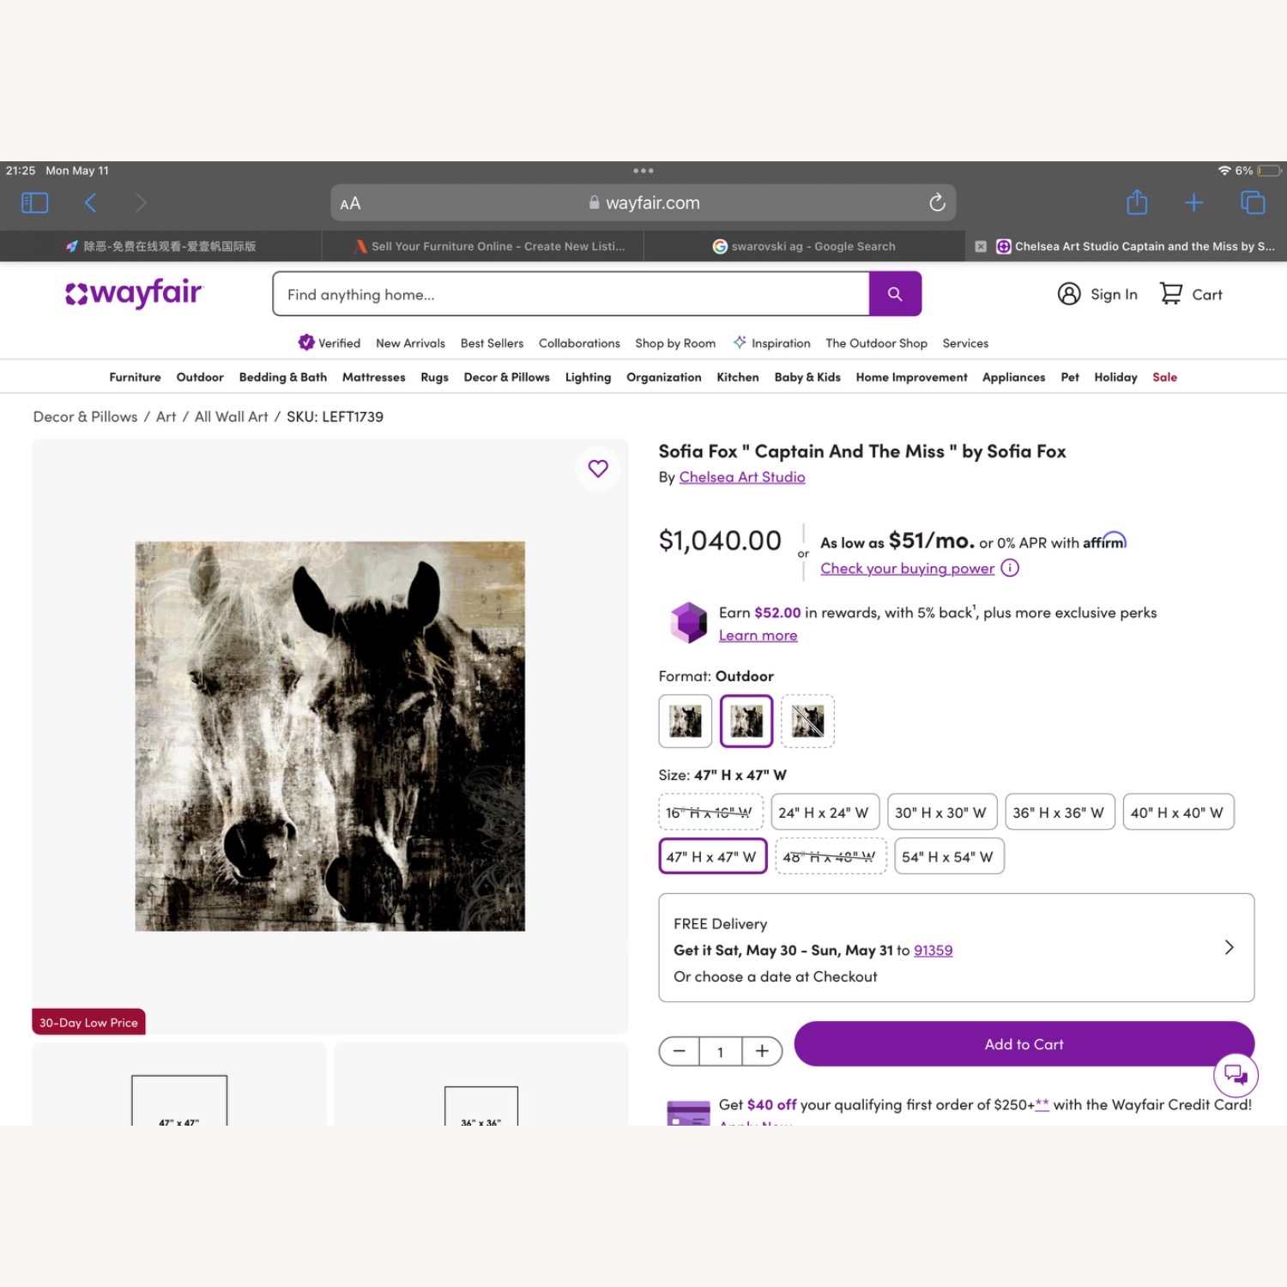Open the Safari share sheet
Image resolution: width=1287 pixels, height=1287 pixels.
click(1137, 202)
